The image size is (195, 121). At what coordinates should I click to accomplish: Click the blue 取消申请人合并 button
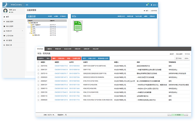[x=103, y=58]
